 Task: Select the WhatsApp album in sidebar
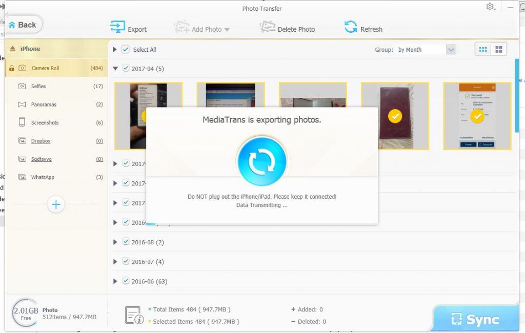pos(42,177)
